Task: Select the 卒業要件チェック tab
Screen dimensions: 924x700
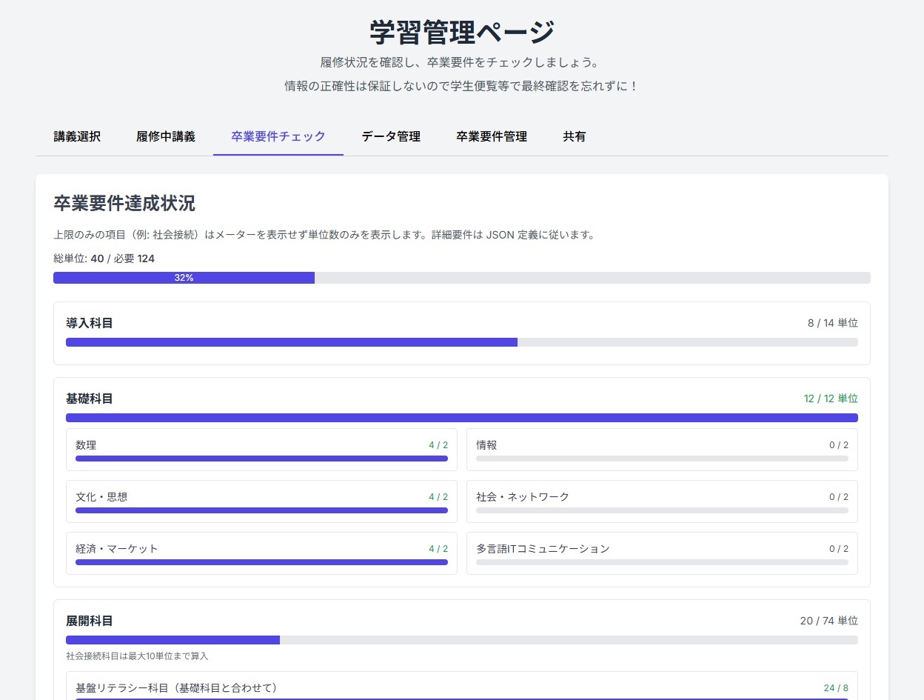Action: [278, 136]
